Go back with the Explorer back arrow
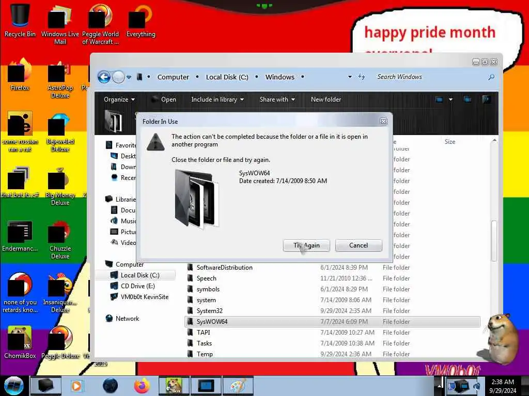 click(x=104, y=77)
